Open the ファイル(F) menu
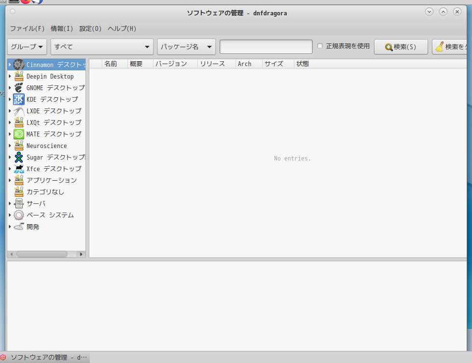 [x=27, y=28]
